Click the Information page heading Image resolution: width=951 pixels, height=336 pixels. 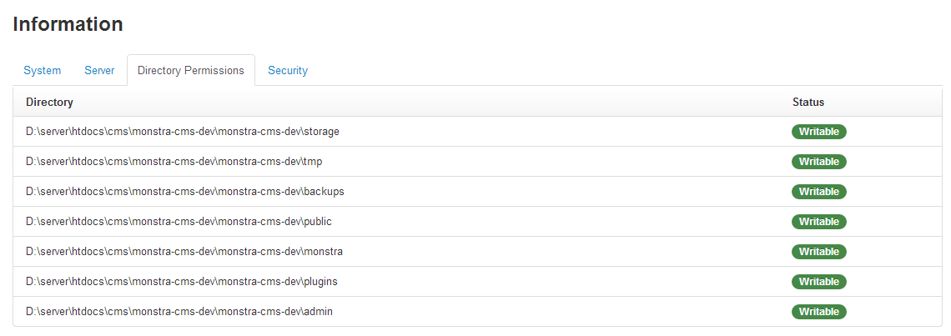click(x=68, y=24)
